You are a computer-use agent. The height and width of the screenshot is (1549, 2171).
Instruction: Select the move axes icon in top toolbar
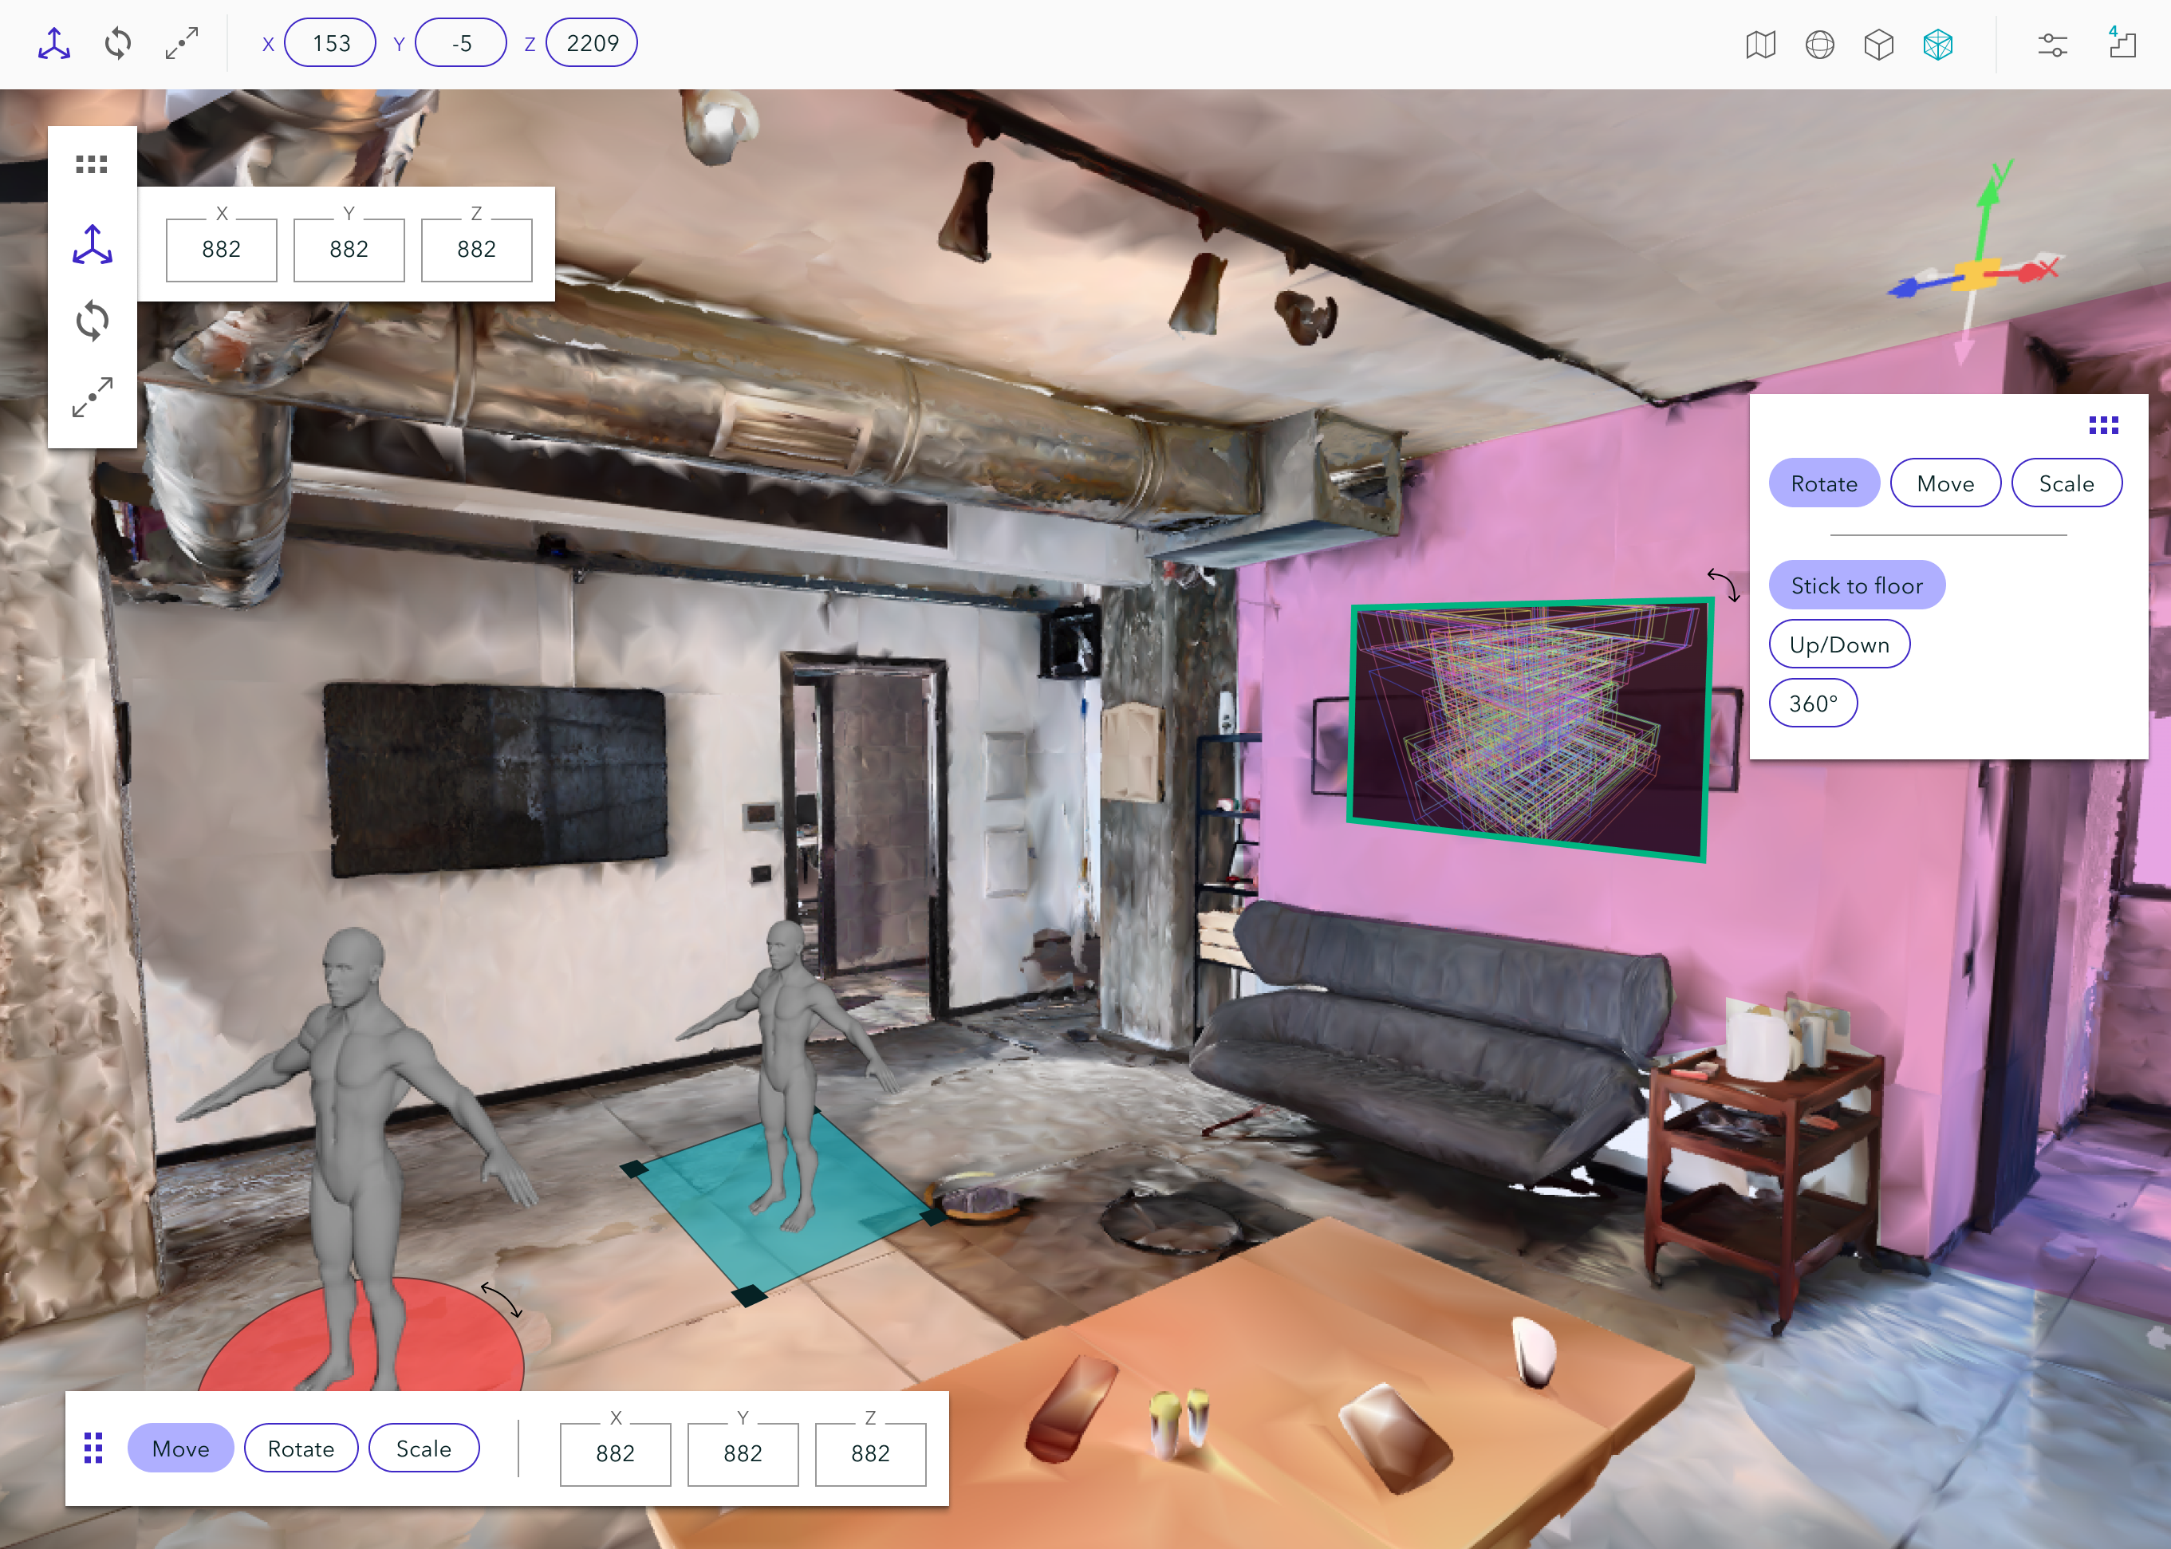click(54, 44)
